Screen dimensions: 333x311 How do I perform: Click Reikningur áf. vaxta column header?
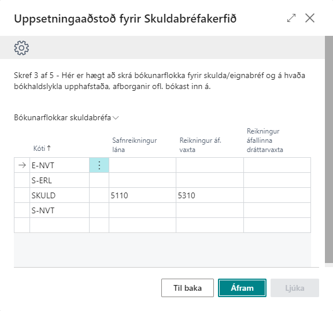pos(200,145)
